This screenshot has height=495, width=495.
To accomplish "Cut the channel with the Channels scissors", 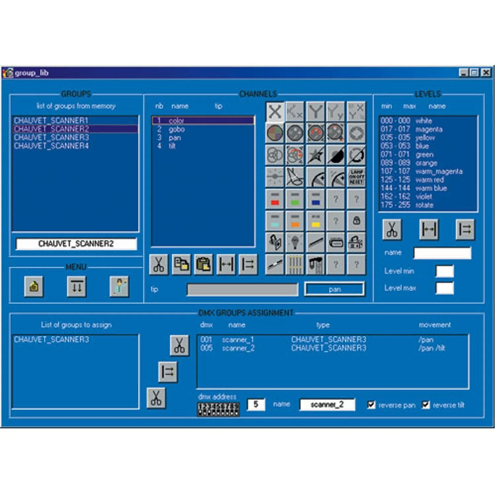I will click(159, 264).
